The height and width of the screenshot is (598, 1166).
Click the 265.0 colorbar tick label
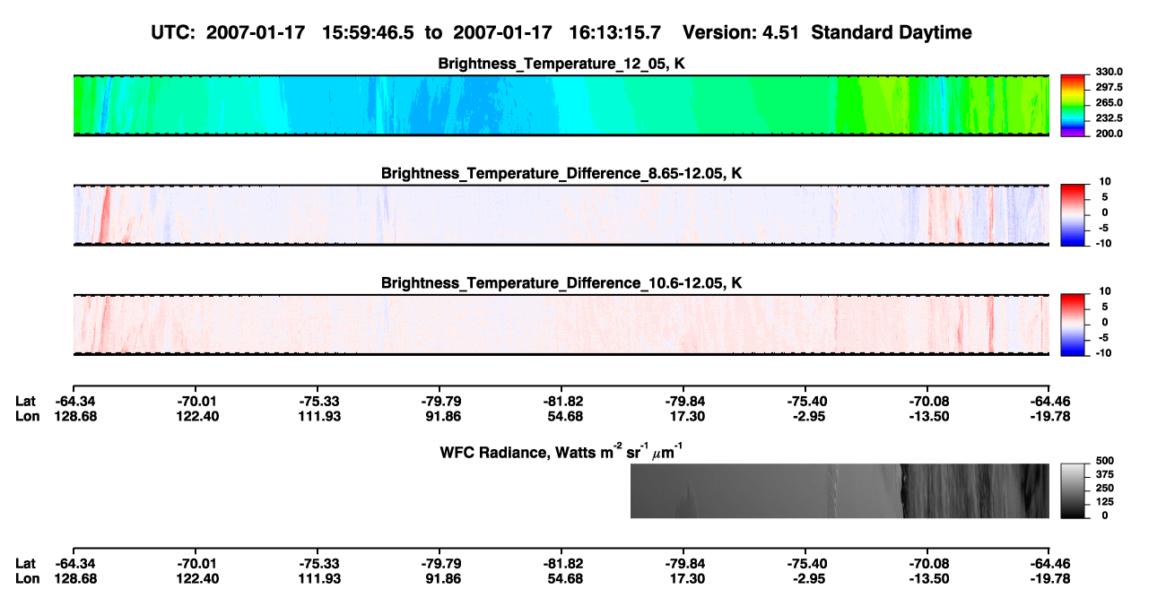coord(1109,103)
